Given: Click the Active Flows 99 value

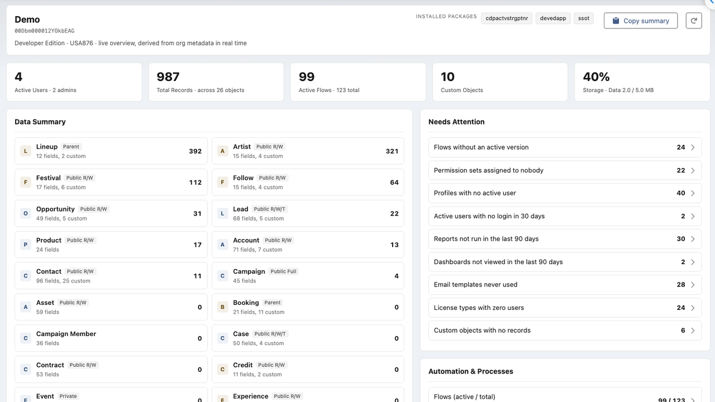Looking at the screenshot, I should (307, 76).
